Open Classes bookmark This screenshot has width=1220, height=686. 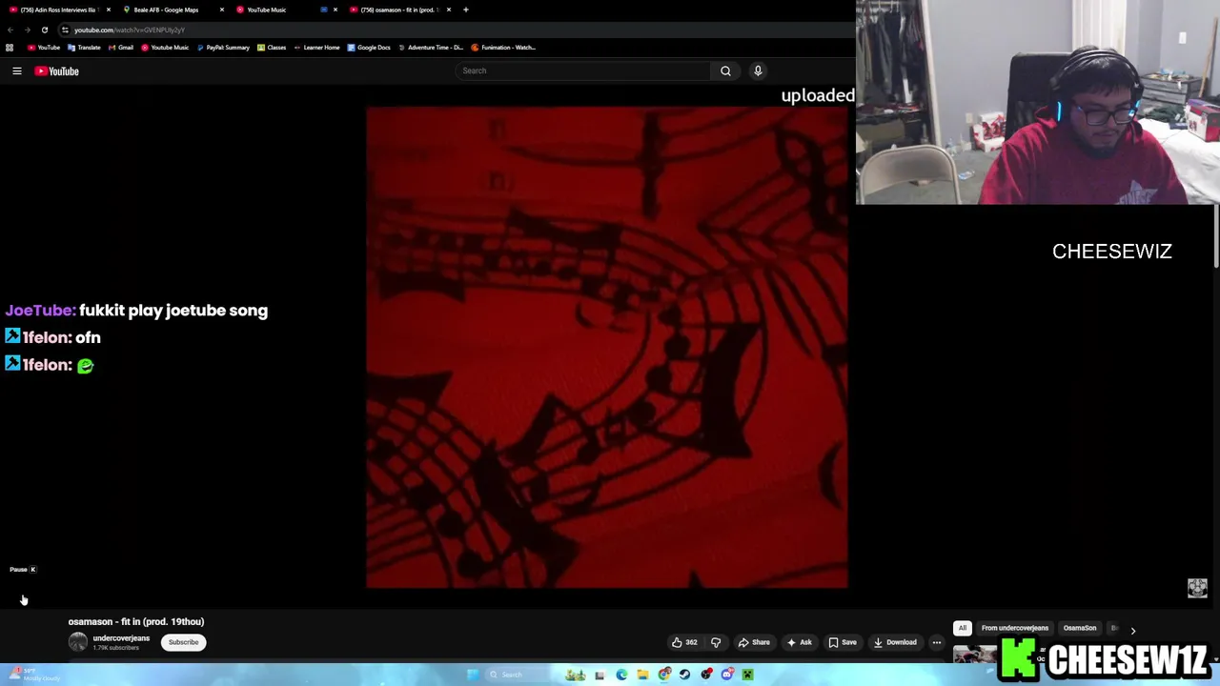pyautogui.click(x=272, y=48)
